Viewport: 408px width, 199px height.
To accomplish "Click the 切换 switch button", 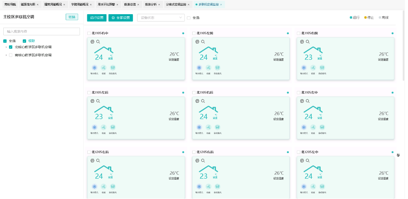I will click(72, 17).
